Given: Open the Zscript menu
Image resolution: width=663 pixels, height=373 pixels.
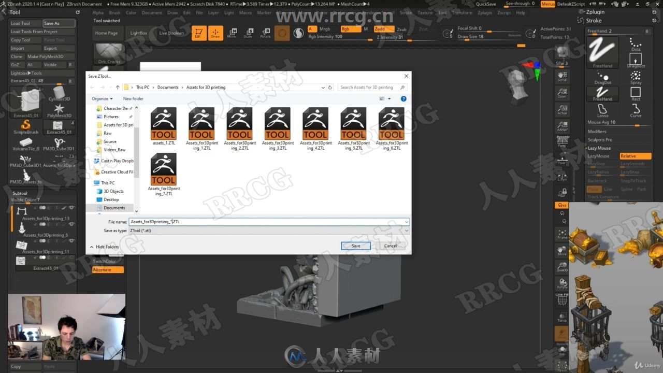Looking at the screenshot, I should [504, 13].
